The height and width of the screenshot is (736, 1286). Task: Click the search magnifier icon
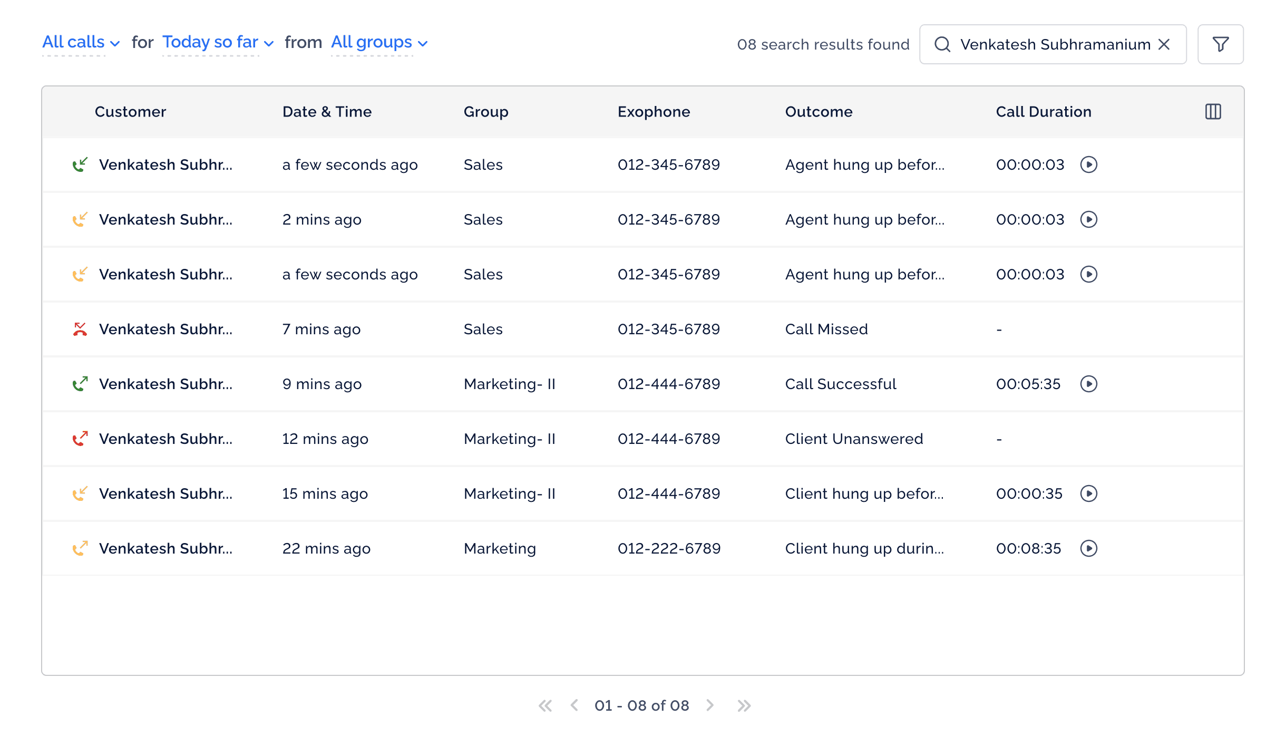point(942,44)
